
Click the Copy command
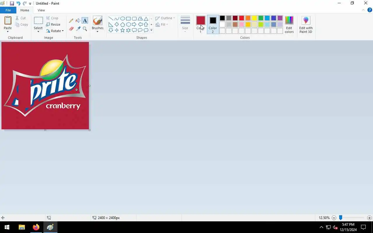pyautogui.click(x=22, y=24)
